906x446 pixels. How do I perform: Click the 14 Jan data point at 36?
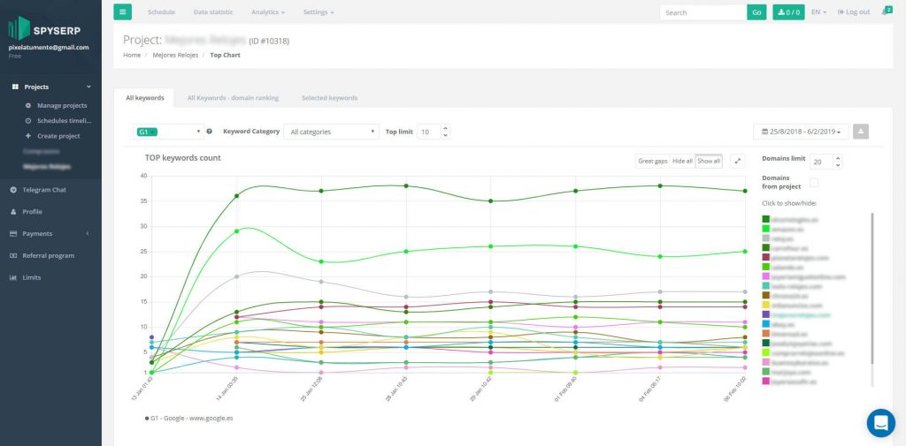click(x=236, y=196)
